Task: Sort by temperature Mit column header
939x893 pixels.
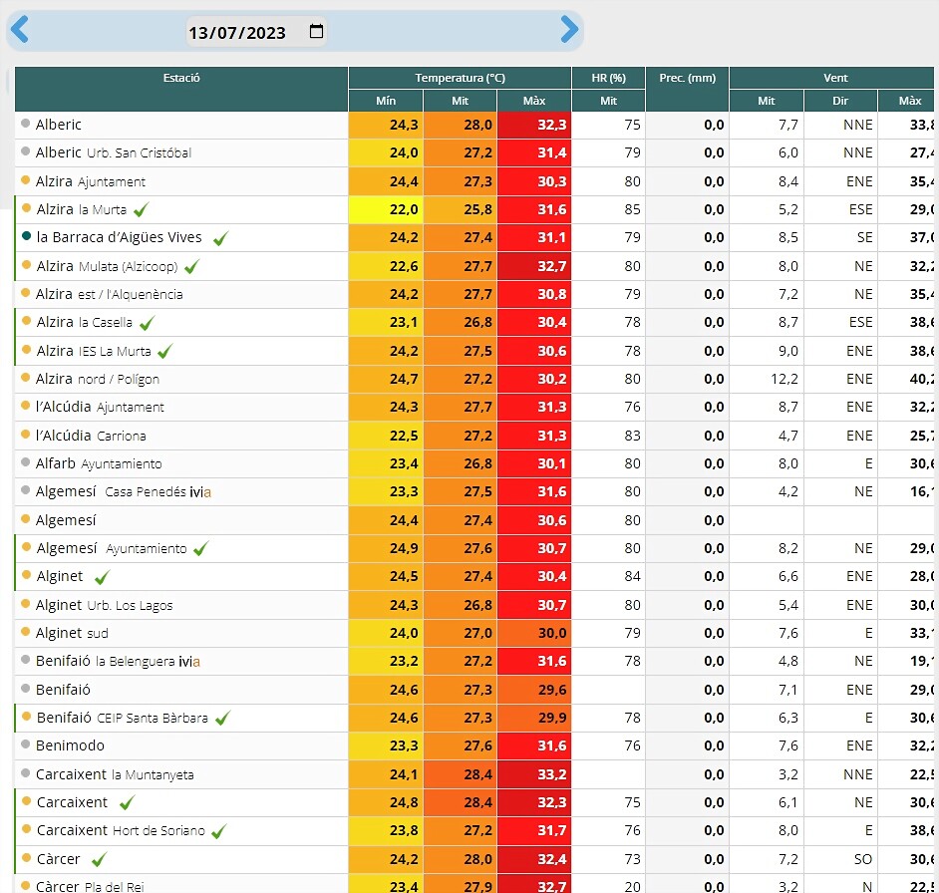Action: (x=460, y=101)
